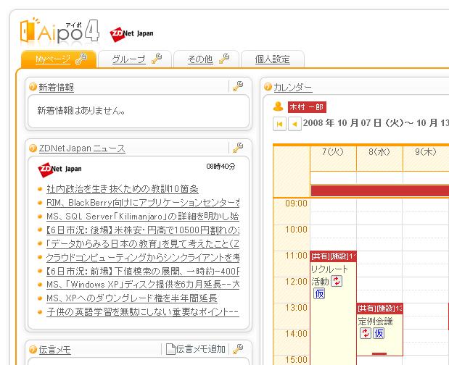Click the Aipo4 logo
The image size is (449, 365).
click(59, 32)
